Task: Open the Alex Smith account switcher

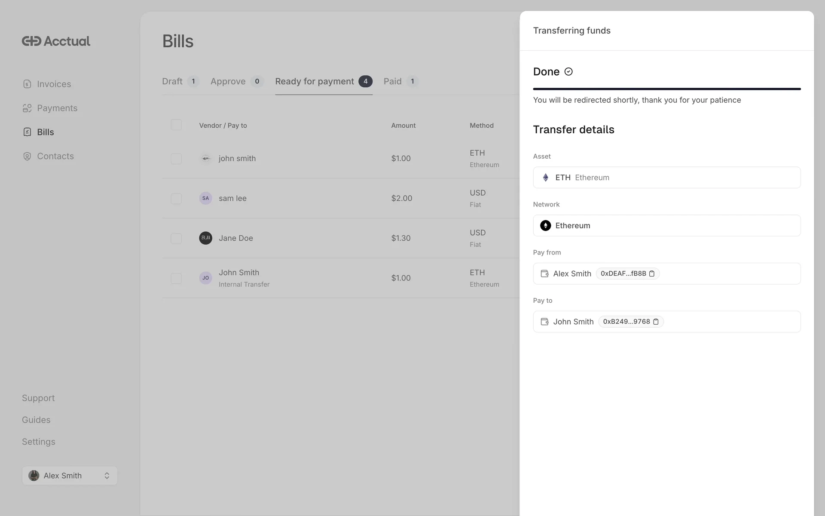Action: click(70, 476)
